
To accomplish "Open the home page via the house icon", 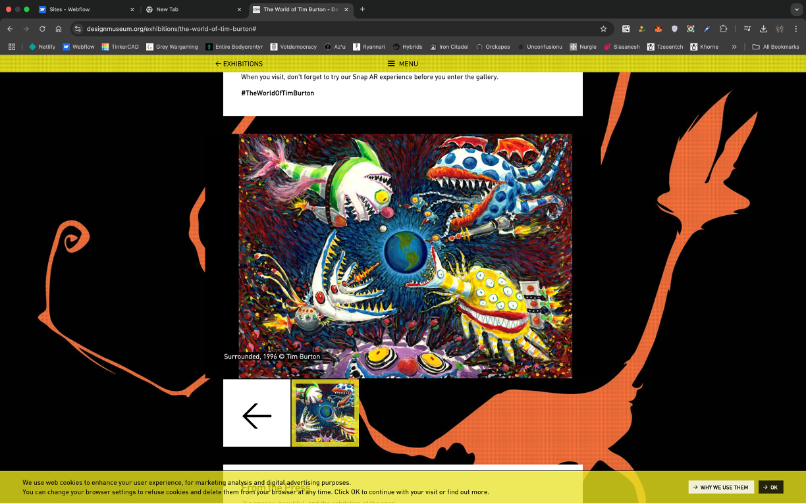I will (x=59, y=29).
